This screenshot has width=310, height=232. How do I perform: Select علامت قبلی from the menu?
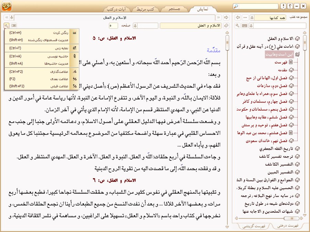[42, 86]
